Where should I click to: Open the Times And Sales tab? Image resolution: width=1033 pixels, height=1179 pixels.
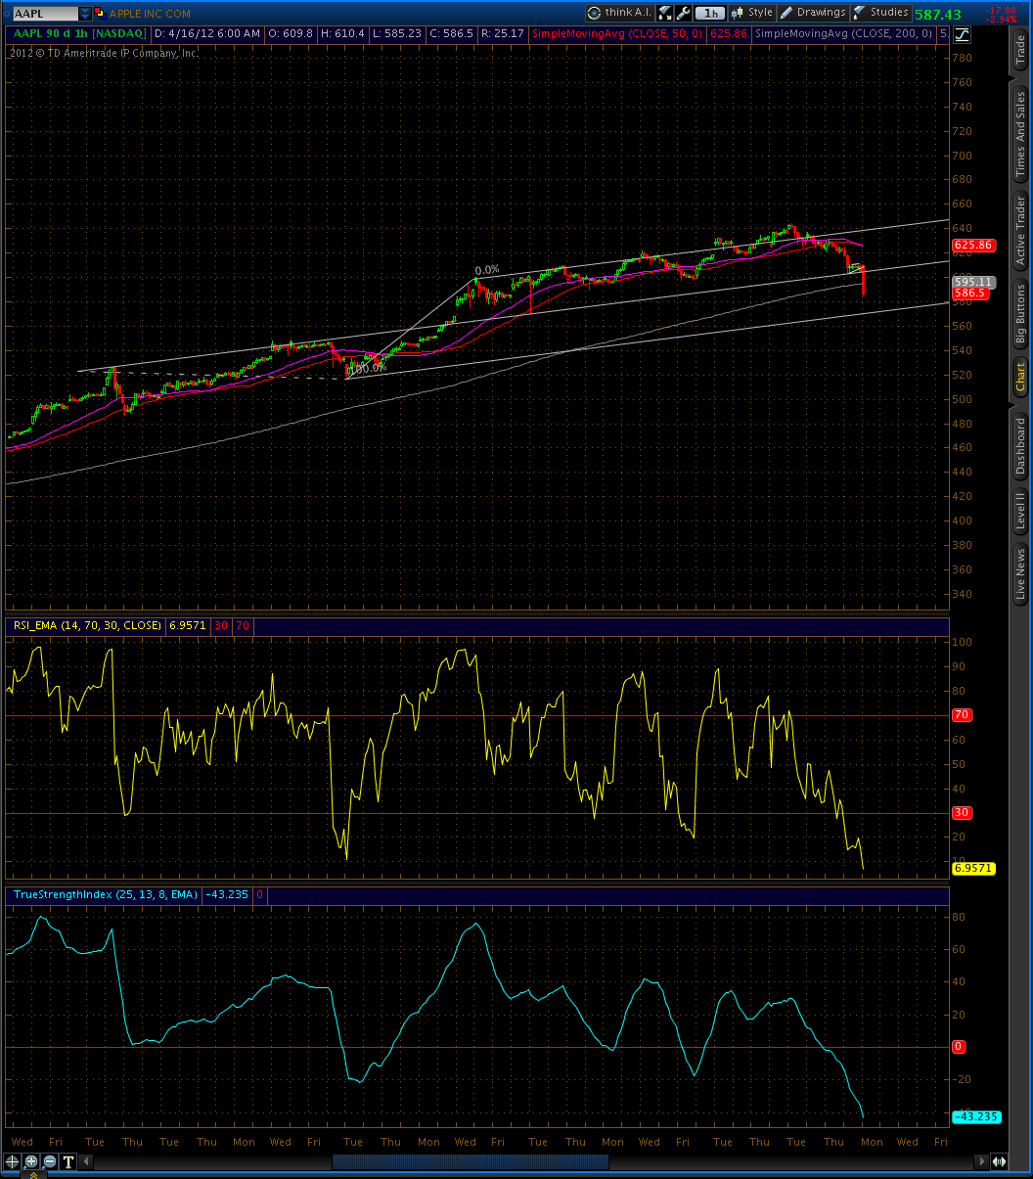(x=1020, y=134)
